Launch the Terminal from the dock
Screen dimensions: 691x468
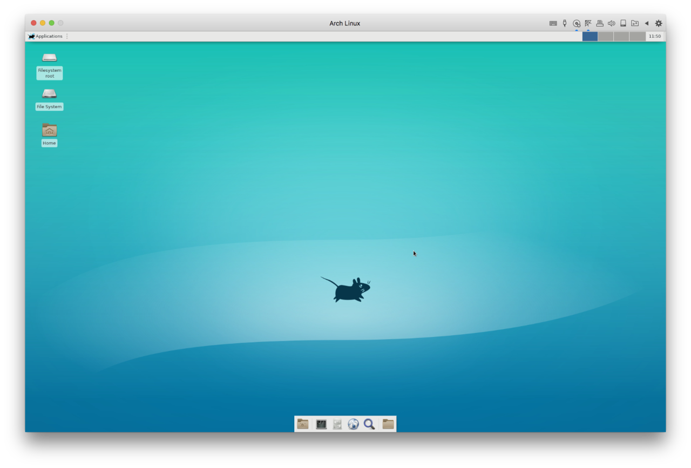pos(321,424)
